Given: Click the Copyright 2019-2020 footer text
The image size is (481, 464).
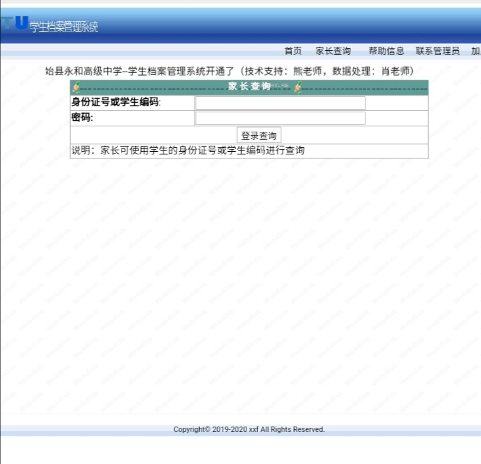Looking at the screenshot, I should [249, 429].
